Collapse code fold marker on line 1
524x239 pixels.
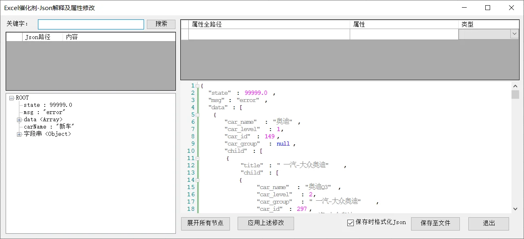(197, 86)
